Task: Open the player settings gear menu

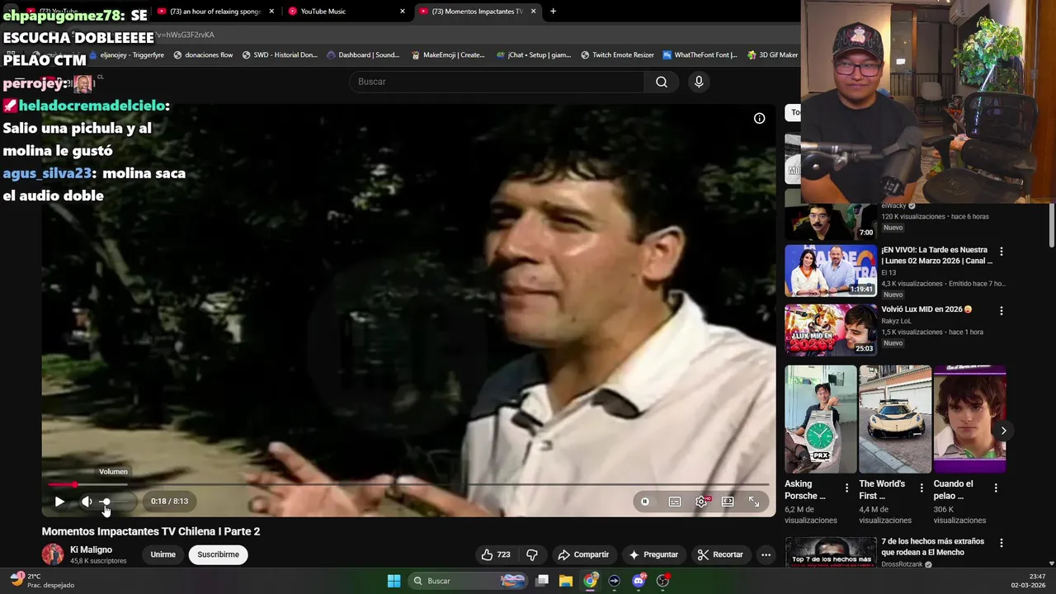Action: pos(701,502)
